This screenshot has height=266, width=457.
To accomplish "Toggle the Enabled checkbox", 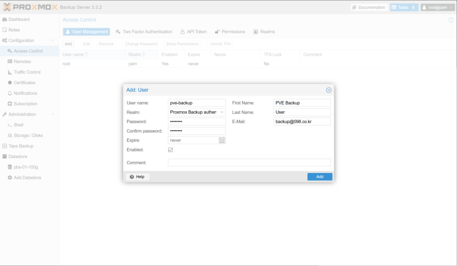I will (x=170, y=150).
